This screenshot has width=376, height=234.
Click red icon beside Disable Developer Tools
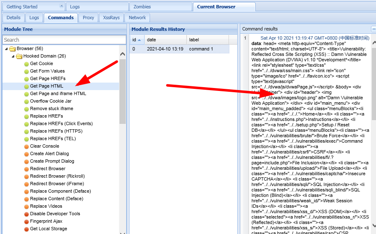pyautogui.click(x=26, y=214)
